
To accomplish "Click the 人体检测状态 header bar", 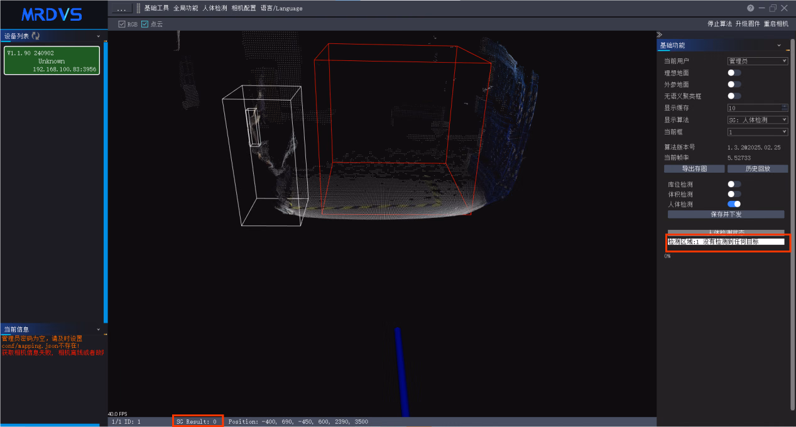I will coord(726,232).
